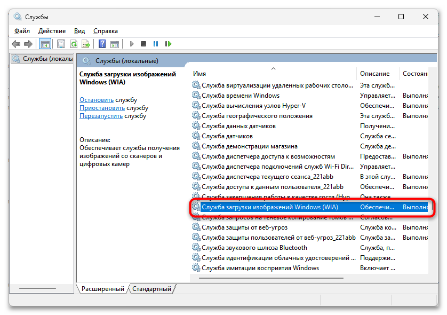Select Служба демонстрации магазина row
Screen dimensions: 447x315
click(x=309, y=146)
